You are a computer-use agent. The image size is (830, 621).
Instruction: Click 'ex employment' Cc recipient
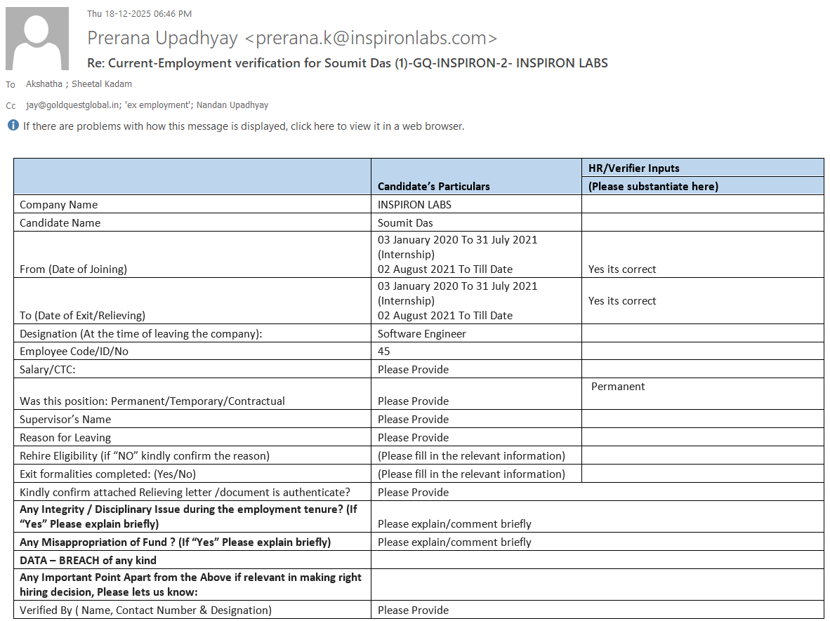pos(158,105)
